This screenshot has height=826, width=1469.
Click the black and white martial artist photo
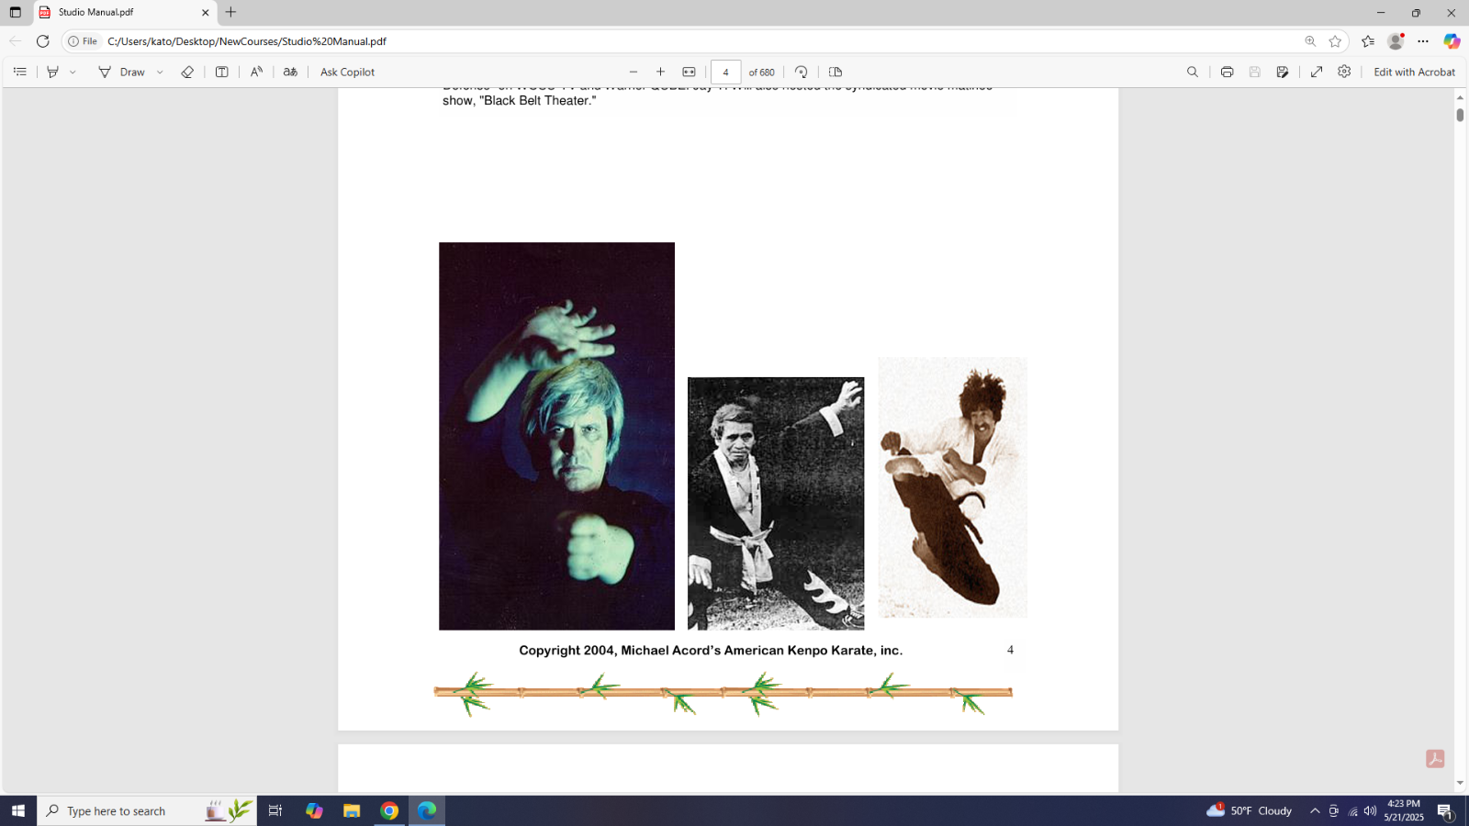776,503
